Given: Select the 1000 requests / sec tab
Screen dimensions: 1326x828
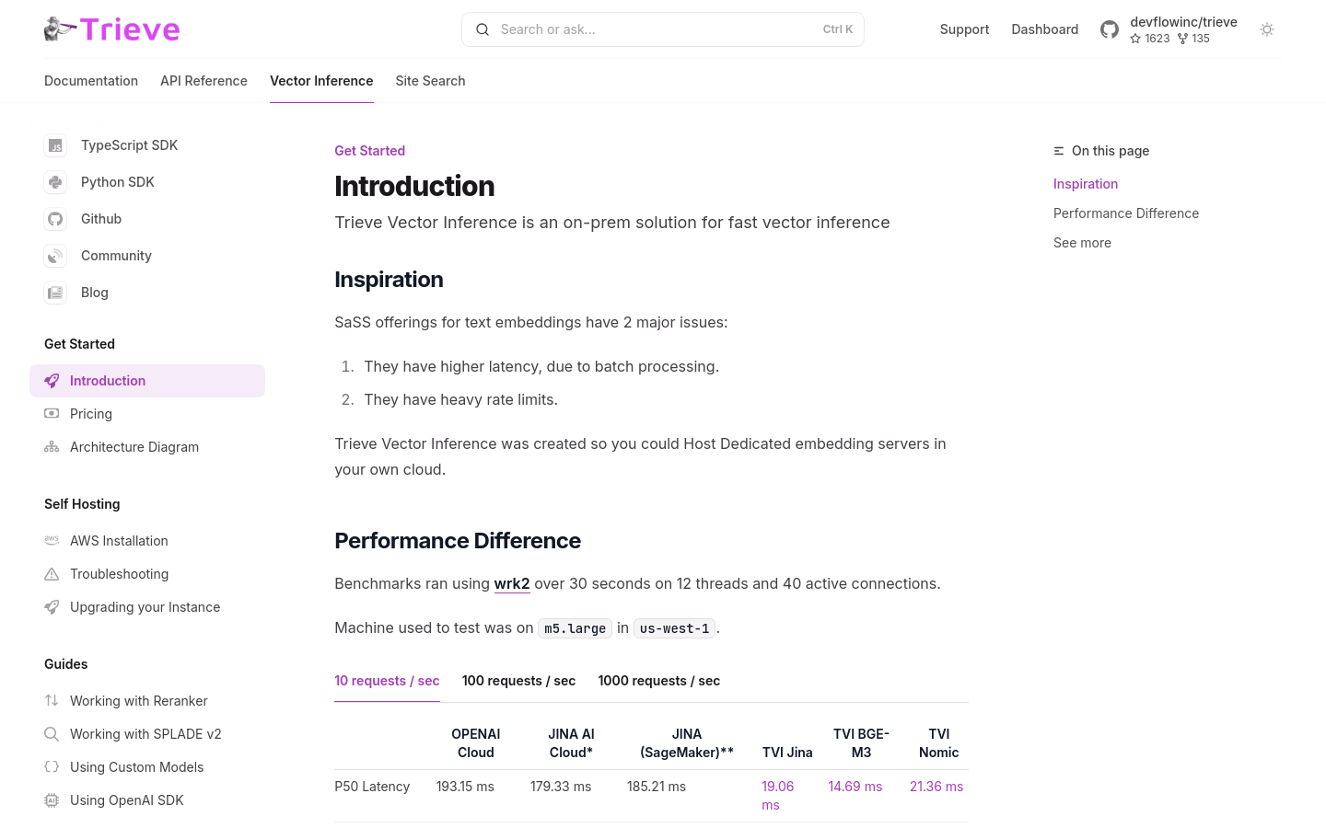Looking at the screenshot, I should [659, 681].
